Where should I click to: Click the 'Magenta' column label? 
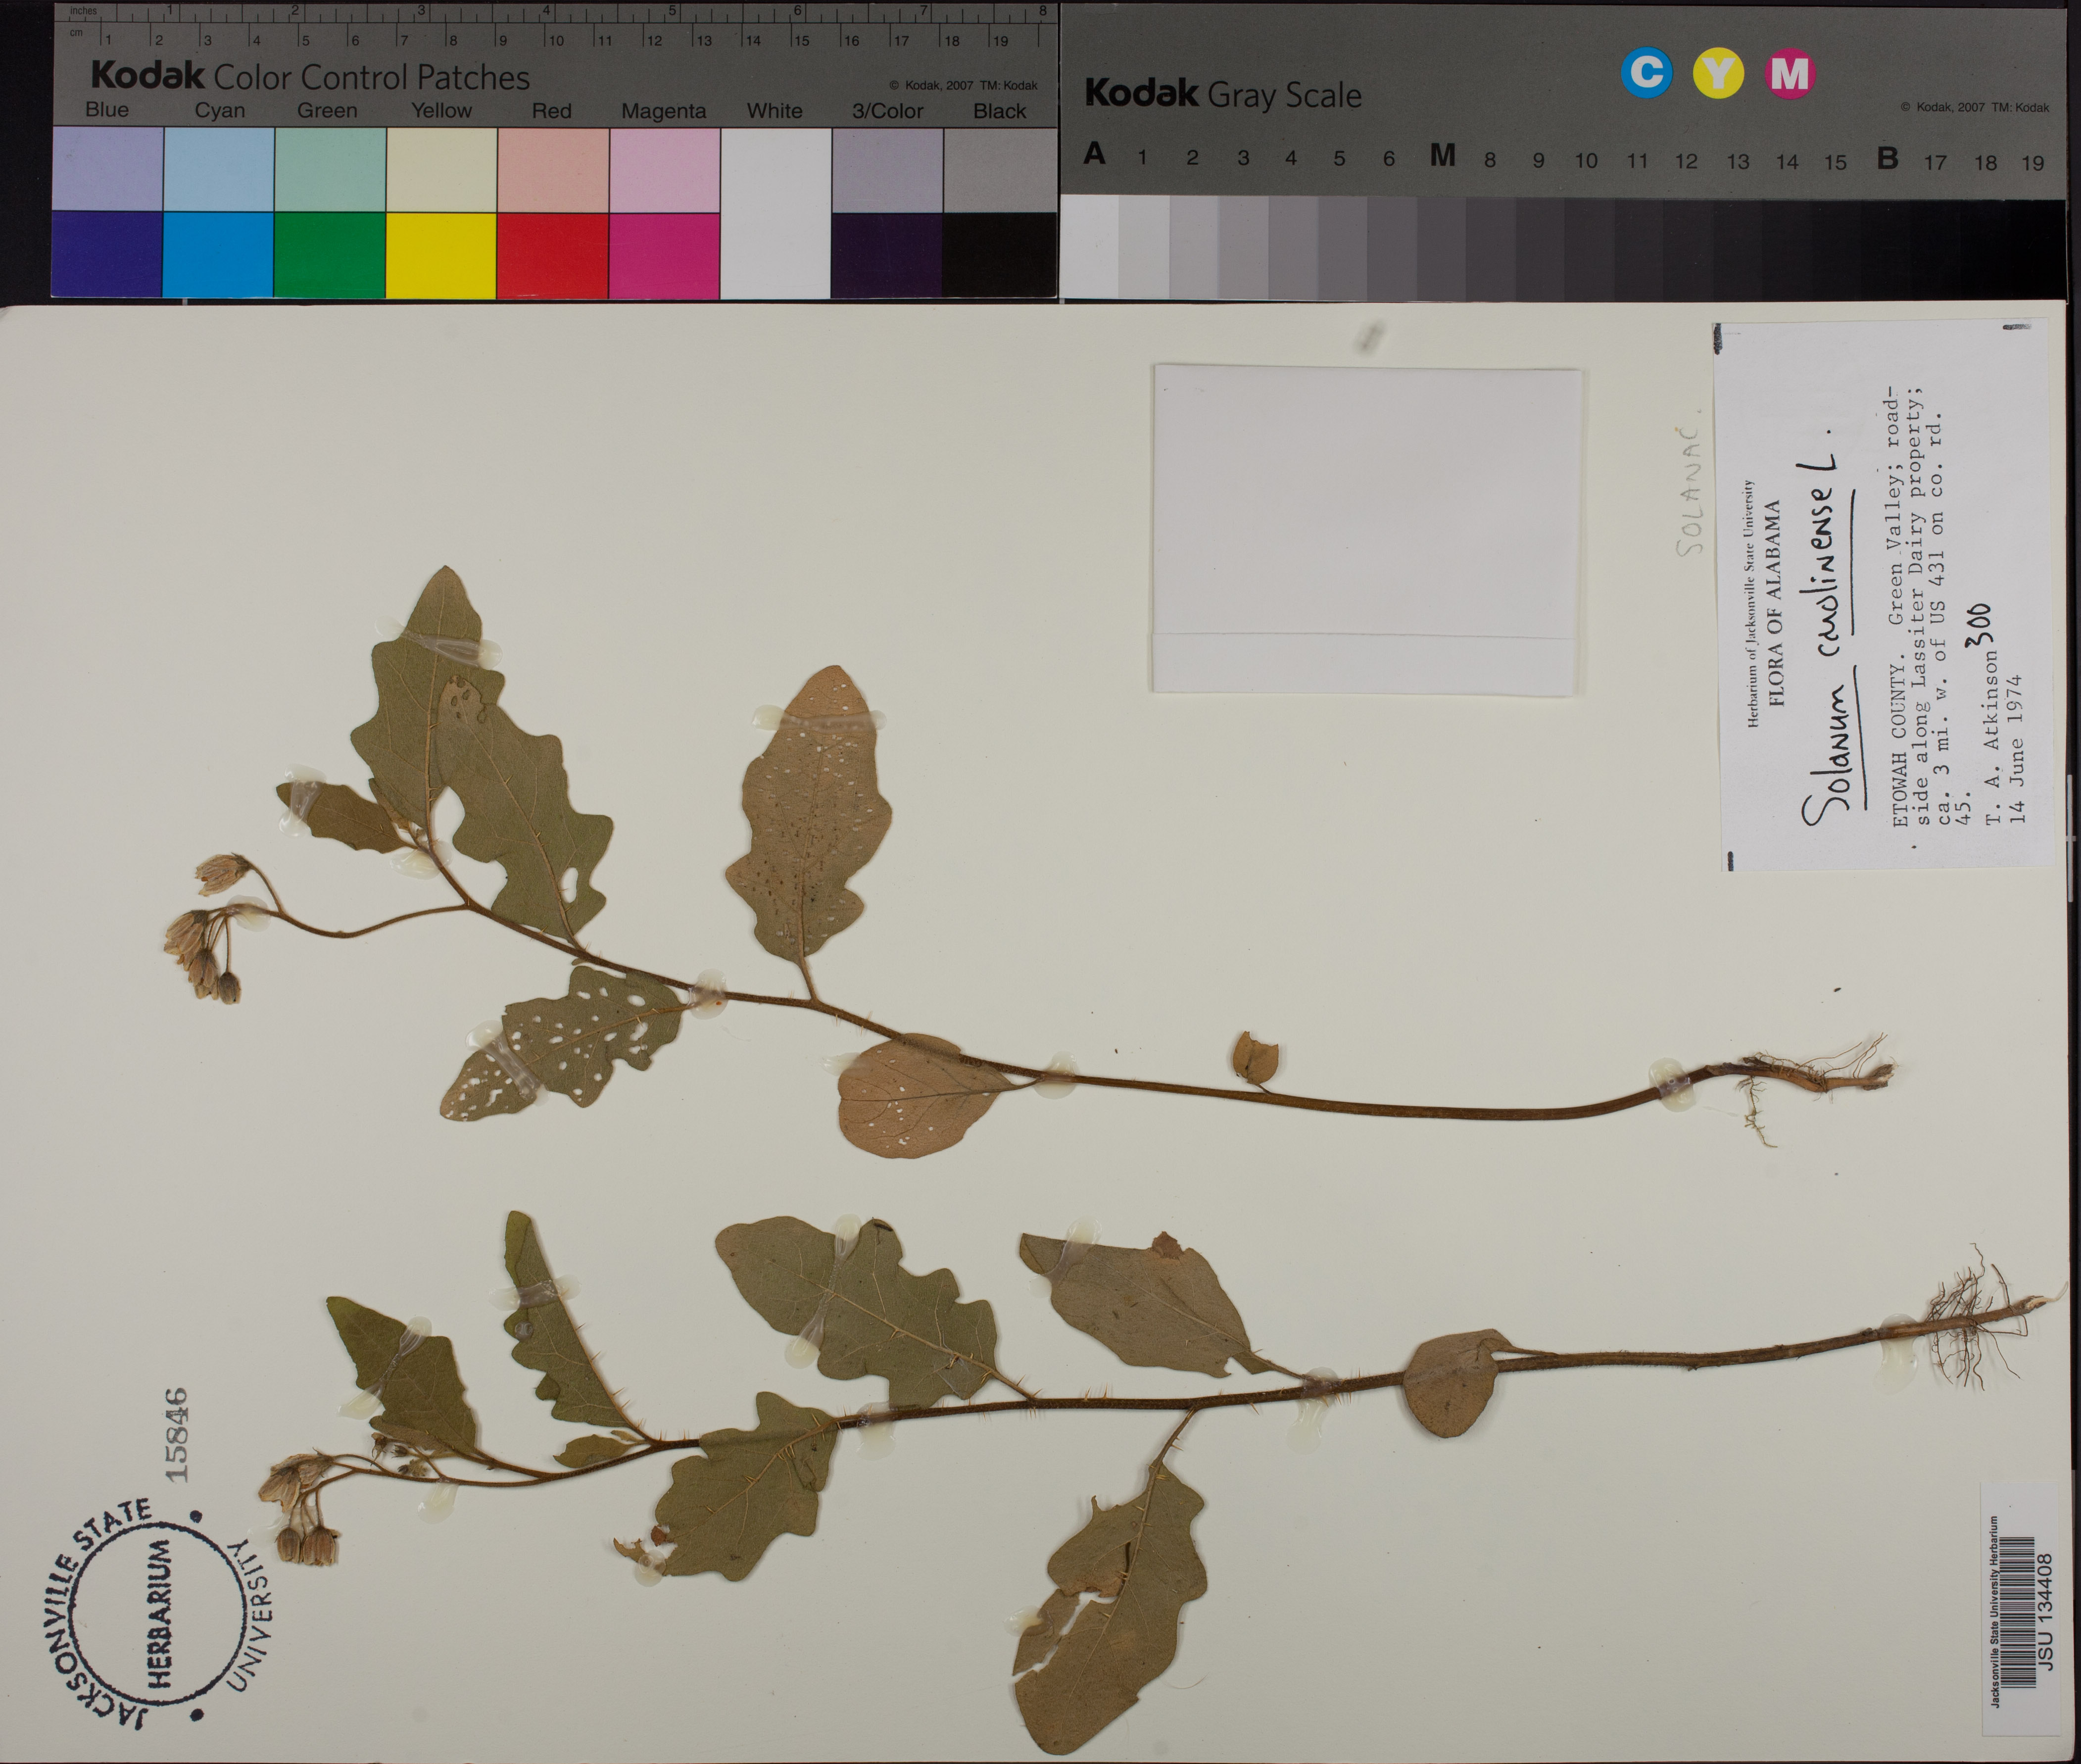tap(663, 111)
